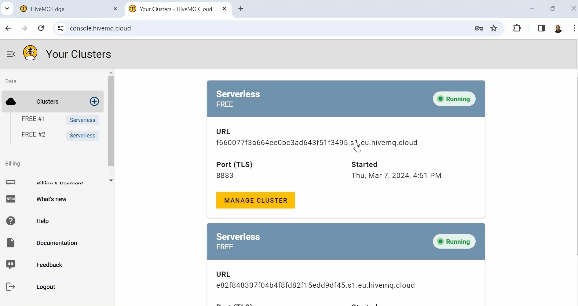
Task: Click the port value 8883
Action: point(225,176)
